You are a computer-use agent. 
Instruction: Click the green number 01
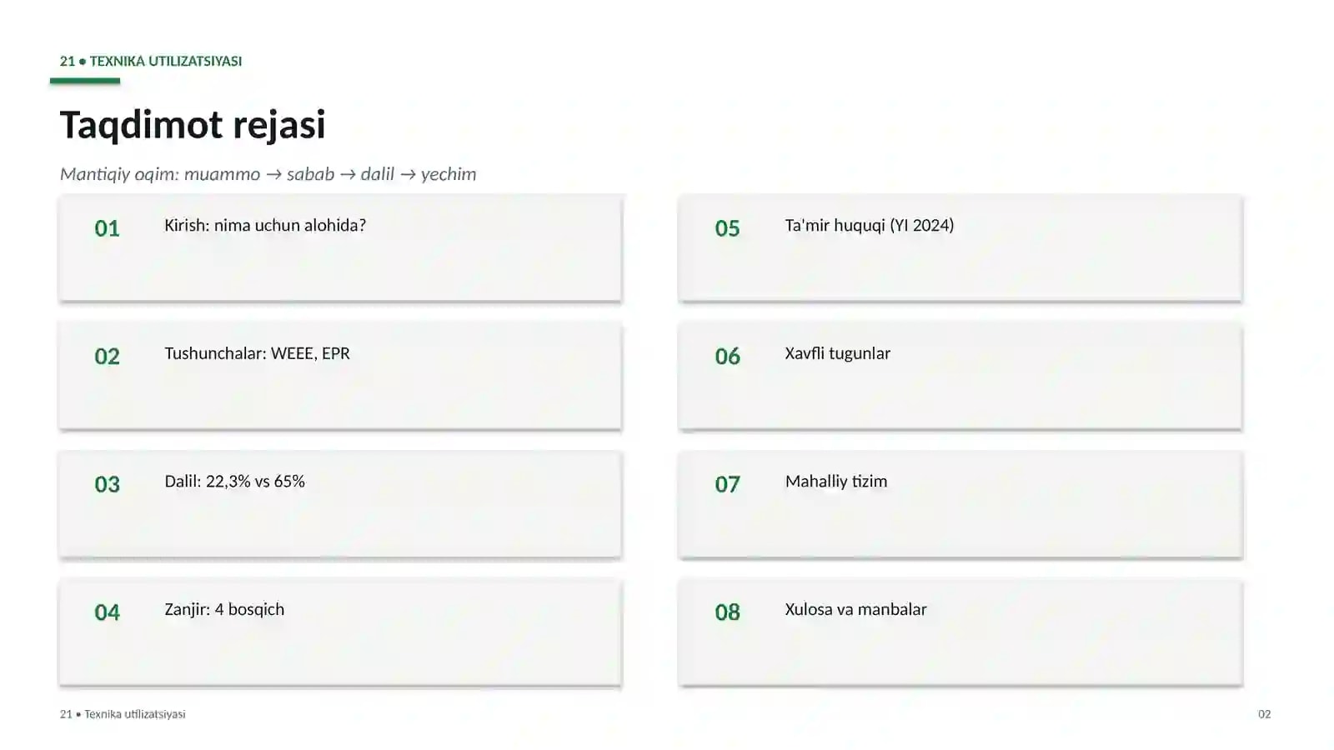click(x=107, y=228)
